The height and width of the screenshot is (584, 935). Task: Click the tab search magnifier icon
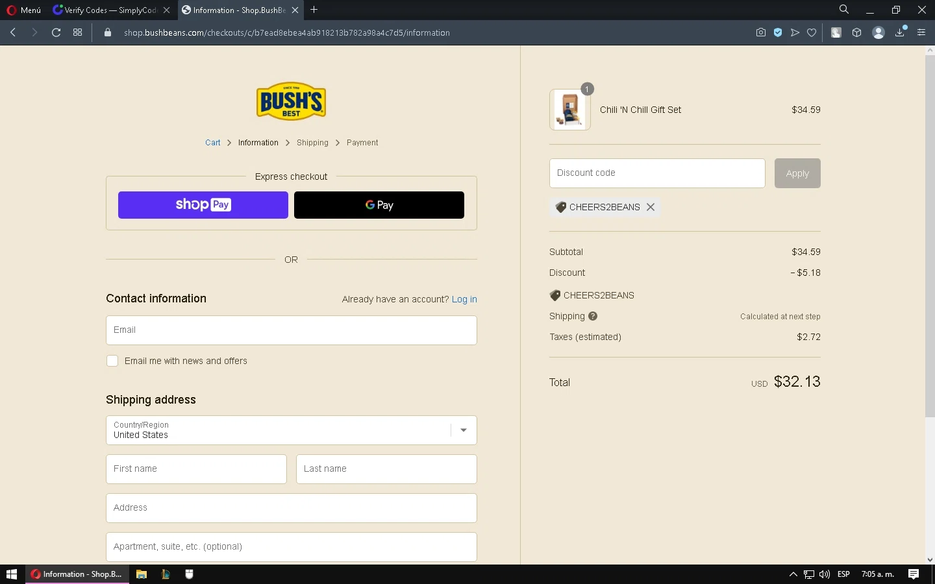844,10
